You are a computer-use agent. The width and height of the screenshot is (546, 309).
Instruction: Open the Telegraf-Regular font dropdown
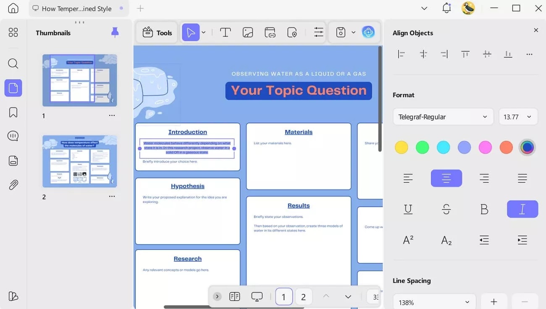[443, 117]
